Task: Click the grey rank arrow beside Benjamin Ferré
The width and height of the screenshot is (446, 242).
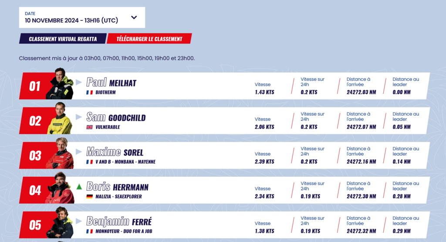Action: (x=79, y=221)
